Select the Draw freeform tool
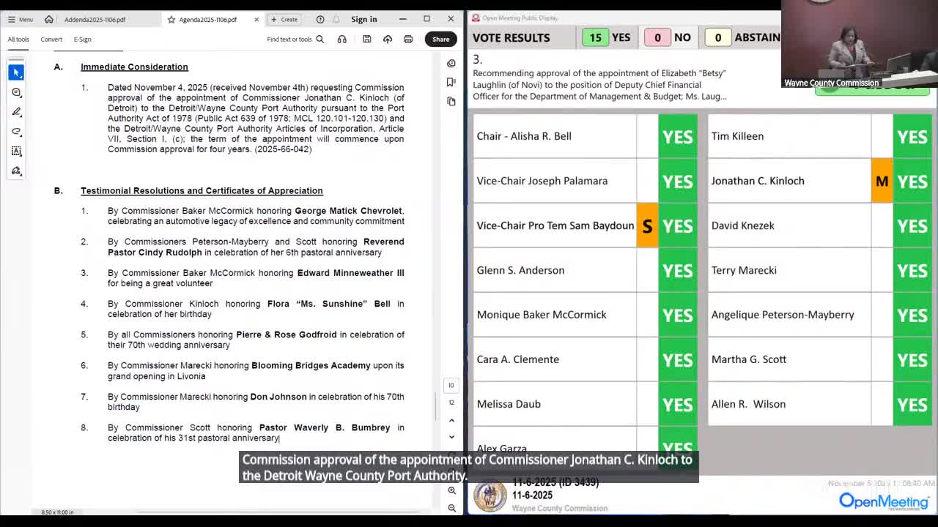The width and height of the screenshot is (938, 527). [x=16, y=132]
